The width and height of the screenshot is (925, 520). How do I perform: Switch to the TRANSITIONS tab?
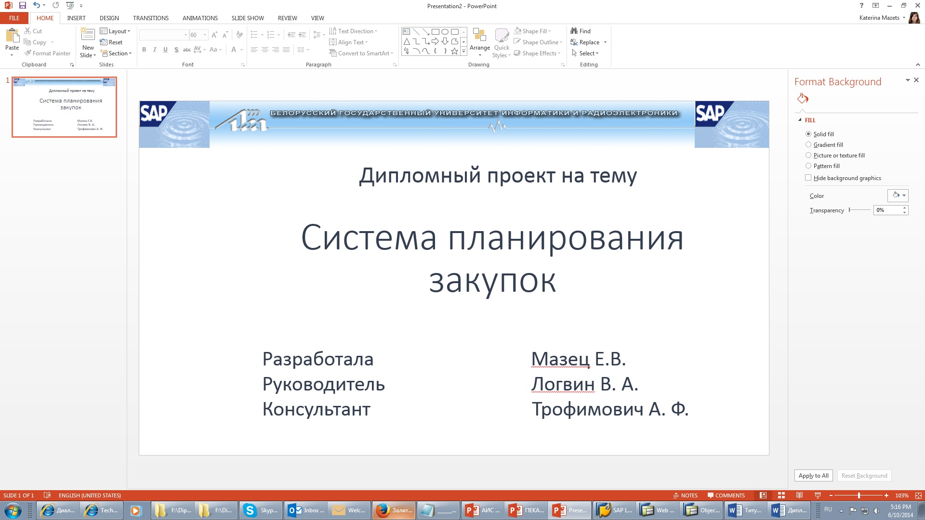(150, 18)
